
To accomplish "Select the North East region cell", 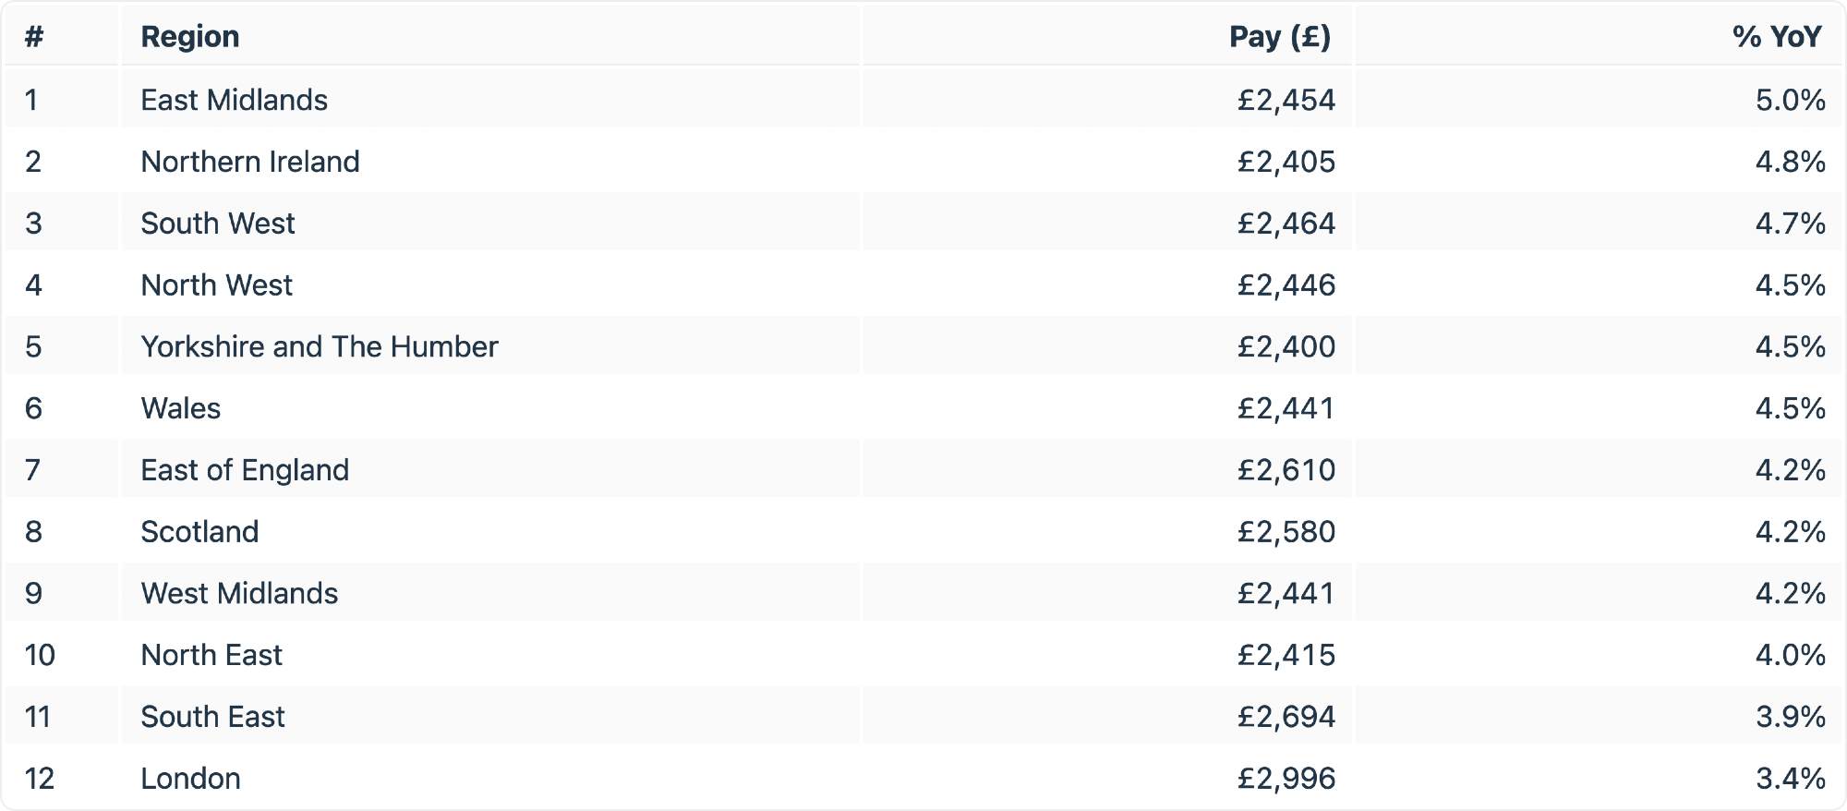I will 211,655.
